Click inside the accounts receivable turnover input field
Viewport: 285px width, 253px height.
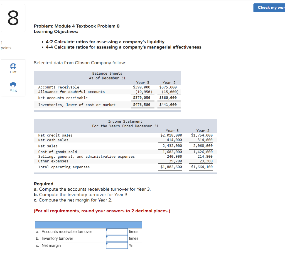[117, 232]
